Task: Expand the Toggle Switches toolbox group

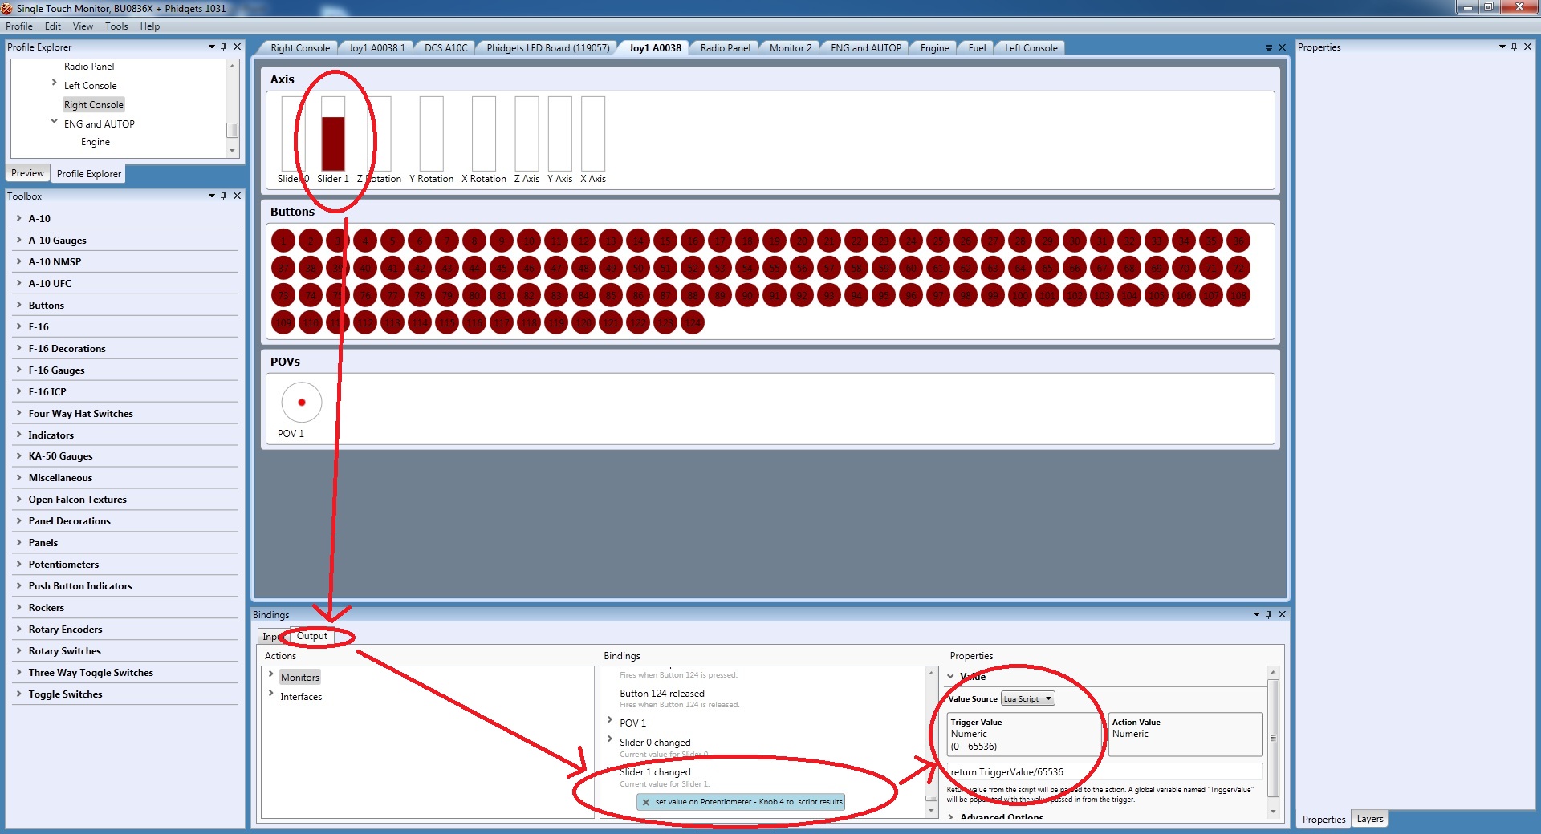Action: click(x=19, y=694)
